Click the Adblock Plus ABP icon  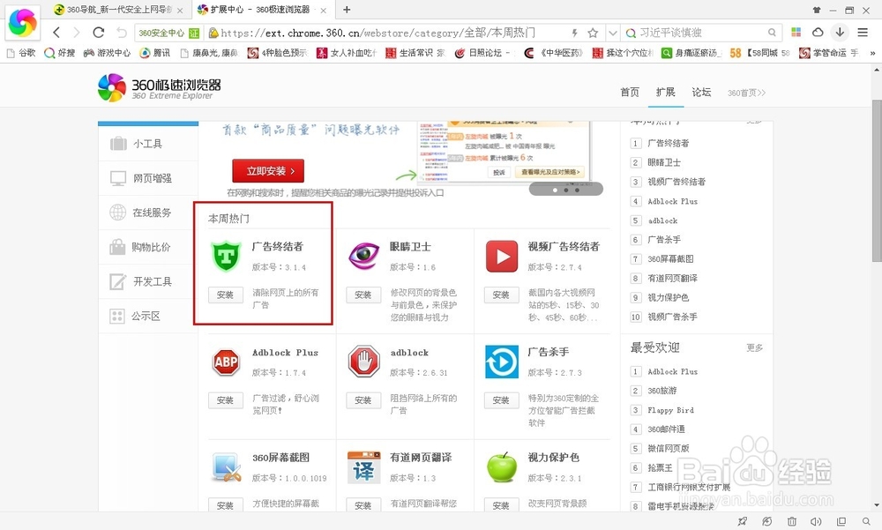[x=226, y=362]
